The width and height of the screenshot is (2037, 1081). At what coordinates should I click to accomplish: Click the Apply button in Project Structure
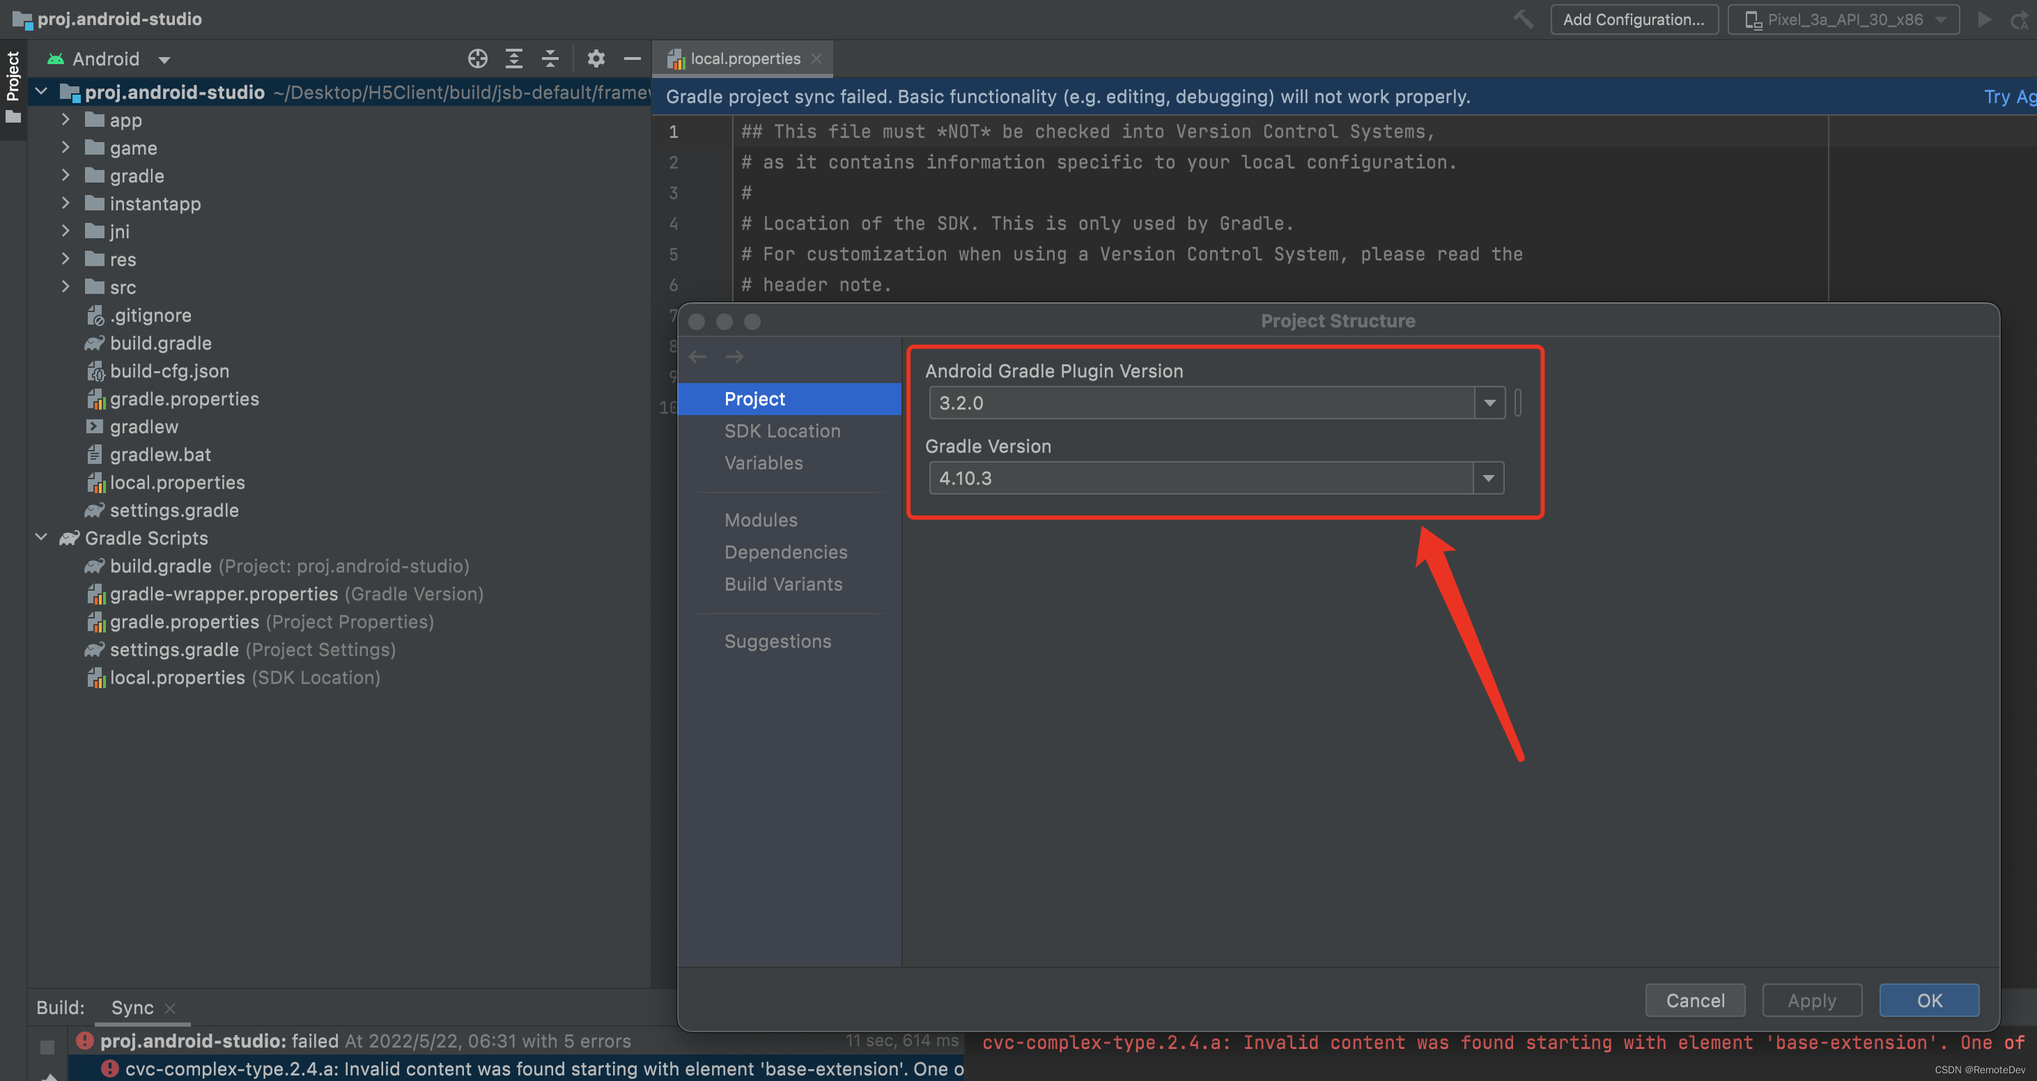point(1811,1000)
